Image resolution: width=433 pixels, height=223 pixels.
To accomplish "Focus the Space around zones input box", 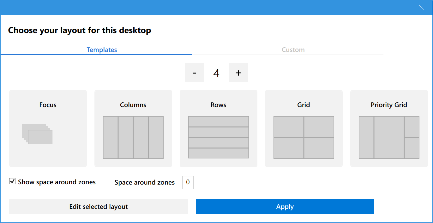I will [x=188, y=182].
